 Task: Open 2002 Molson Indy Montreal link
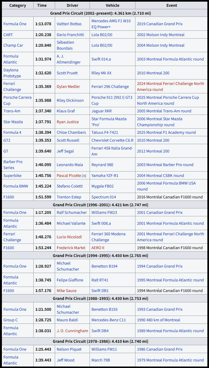click(x=161, y=35)
